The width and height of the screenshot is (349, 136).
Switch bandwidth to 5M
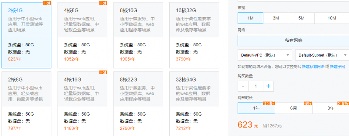point(301,18)
